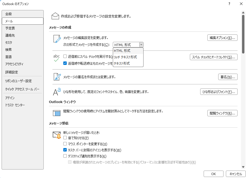246x178 pixels.
Task: Choose テキスト形式 from the dropdown list
Action: pos(128,63)
